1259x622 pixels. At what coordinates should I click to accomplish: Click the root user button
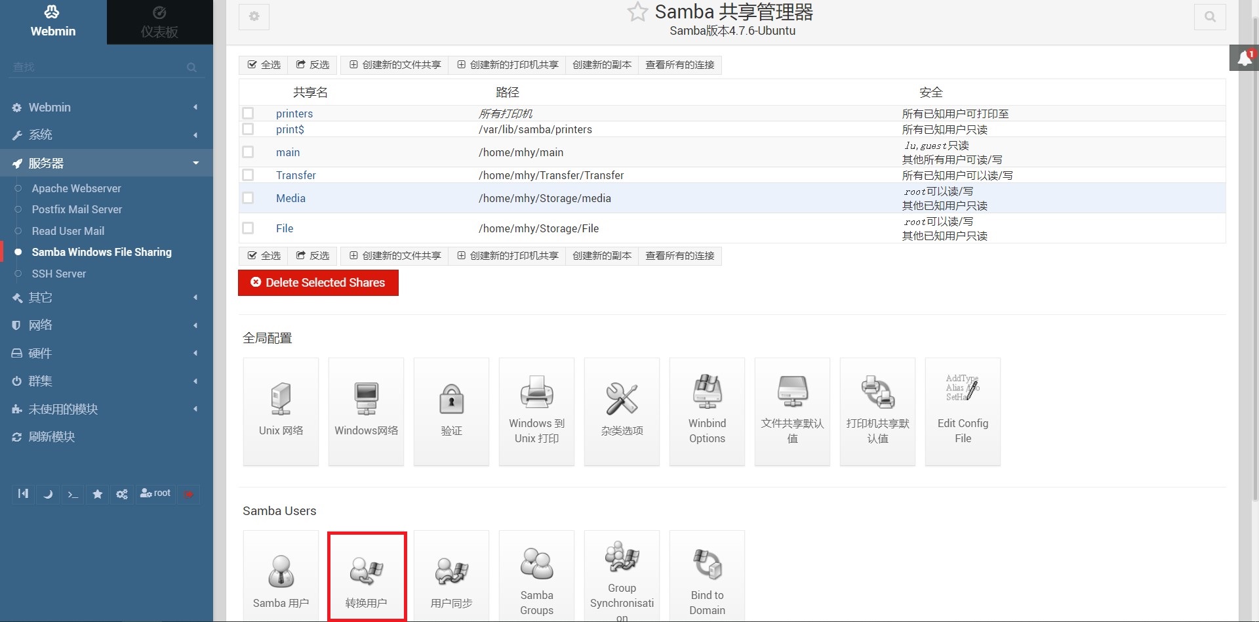tap(155, 493)
